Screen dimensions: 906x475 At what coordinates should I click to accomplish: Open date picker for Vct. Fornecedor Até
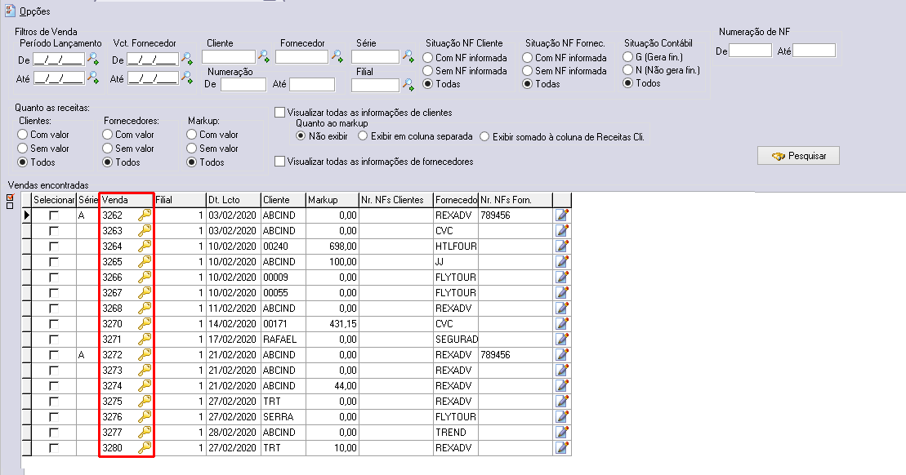(x=186, y=77)
